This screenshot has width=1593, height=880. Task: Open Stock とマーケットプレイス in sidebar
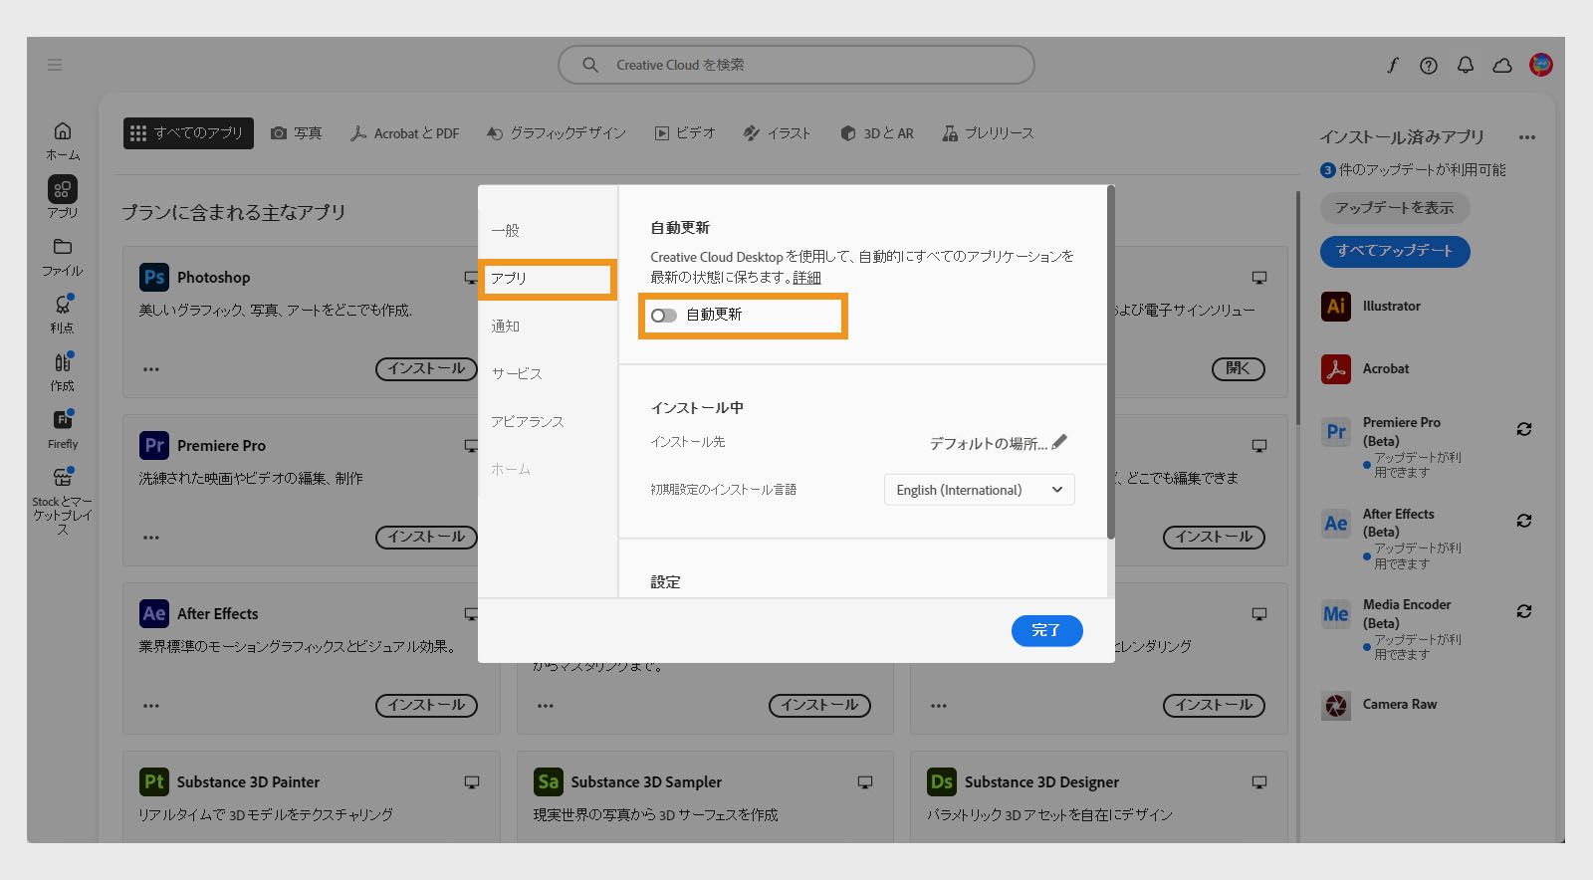click(62, 501)
